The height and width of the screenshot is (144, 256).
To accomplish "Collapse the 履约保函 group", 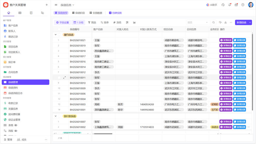I will point(56,35).
